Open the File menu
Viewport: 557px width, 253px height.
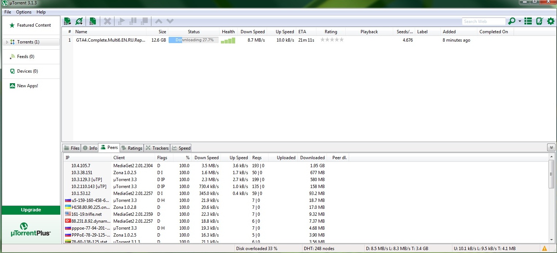(8, 12)
